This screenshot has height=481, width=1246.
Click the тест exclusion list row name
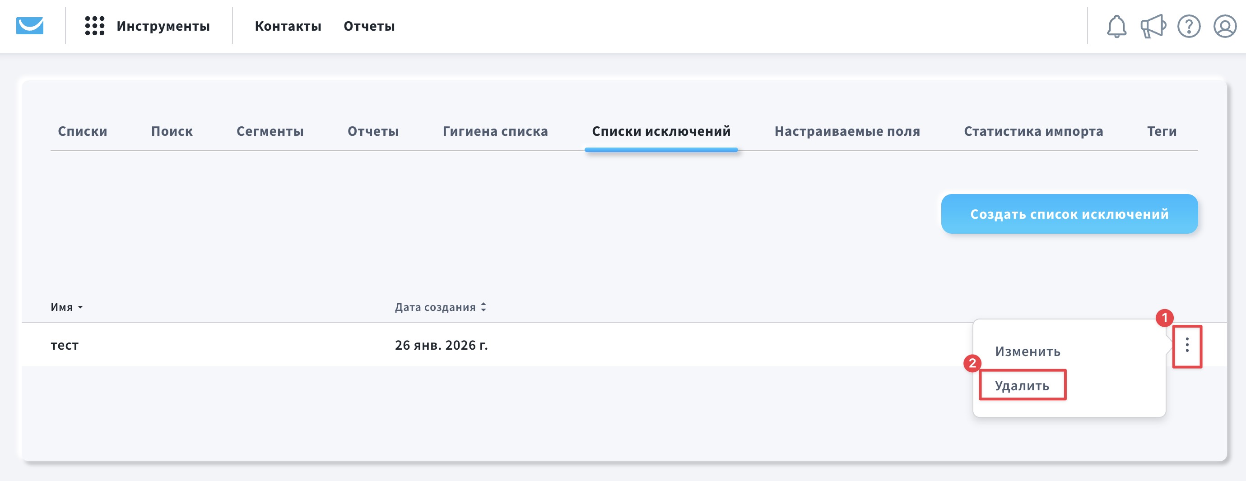click(x=64, y=345)
